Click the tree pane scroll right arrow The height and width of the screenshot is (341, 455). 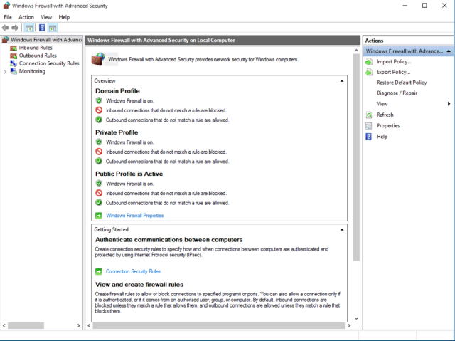point(79,325)
